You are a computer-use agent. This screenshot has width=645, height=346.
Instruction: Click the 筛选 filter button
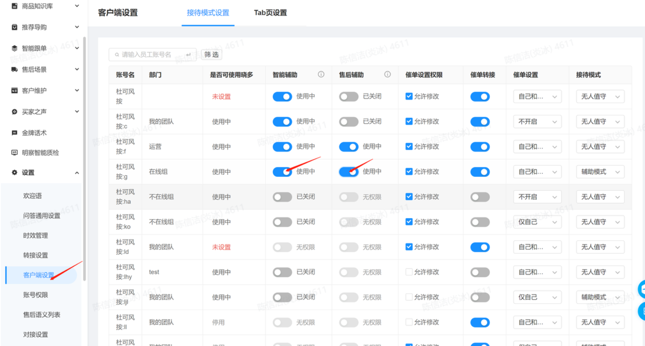pyautogui.click(x=211, y=54)
